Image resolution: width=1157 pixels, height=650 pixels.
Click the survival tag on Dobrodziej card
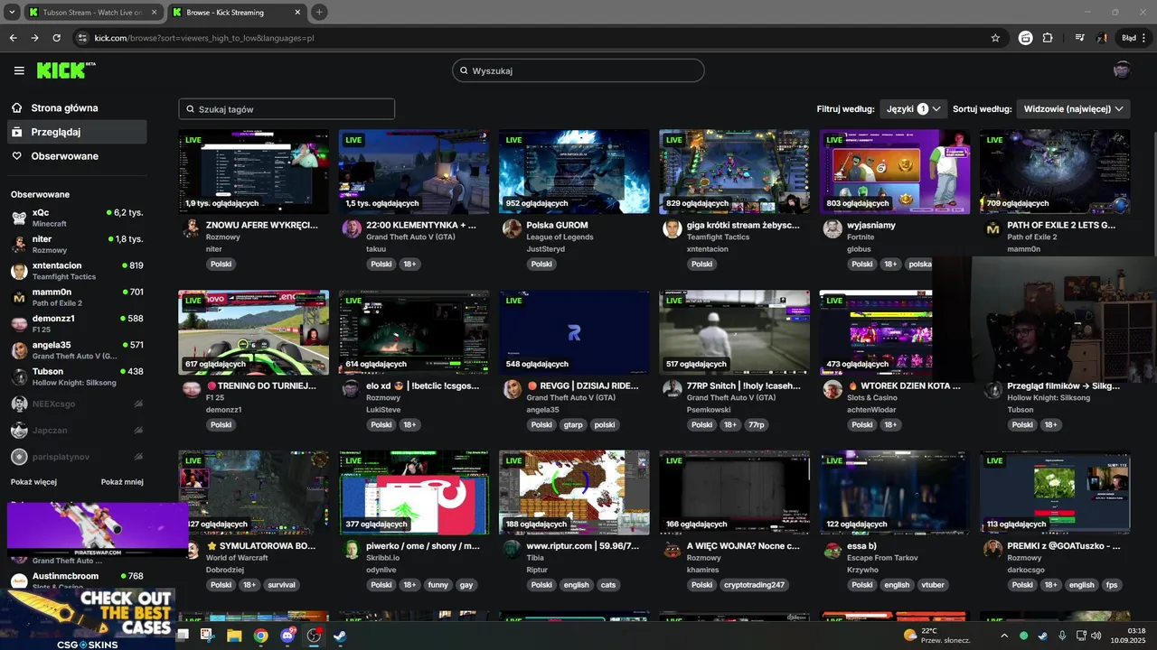point(281,585)
